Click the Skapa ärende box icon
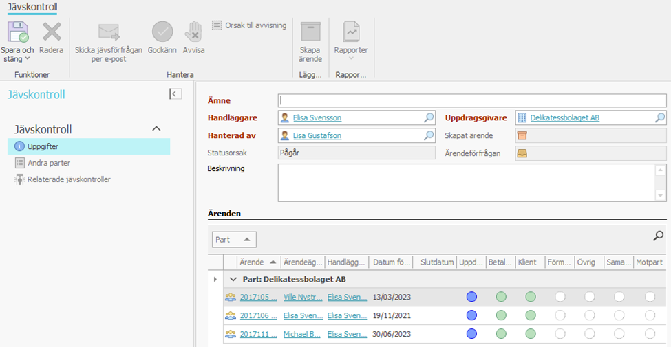 tap(310, 32)
